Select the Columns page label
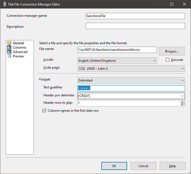The image size is (191, 174). click(x=19, y=47)
